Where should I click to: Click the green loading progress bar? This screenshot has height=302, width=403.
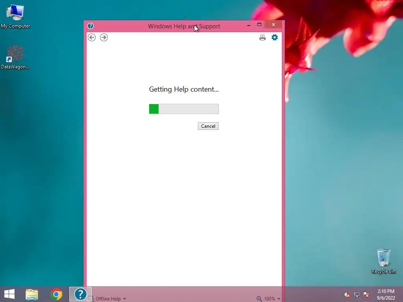[184, 109]
